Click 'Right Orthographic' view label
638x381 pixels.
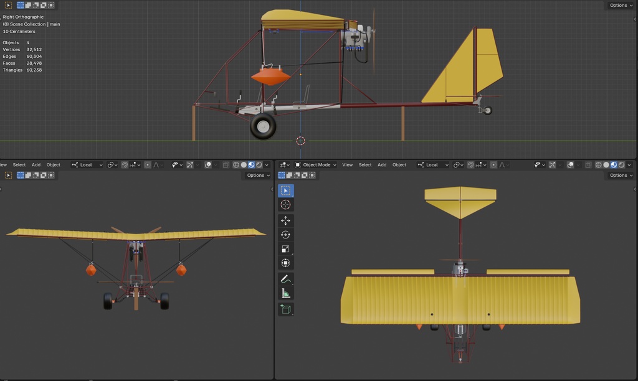(x=23, y=17)
